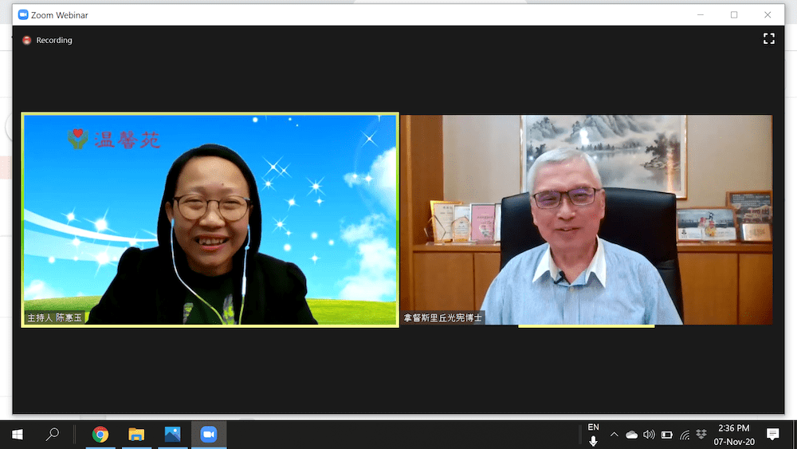Toggle the microphone tray icon

pyautogui.click(x=593, y=441)
